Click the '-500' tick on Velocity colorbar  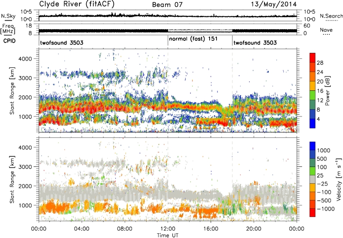[x=324, y=201]
